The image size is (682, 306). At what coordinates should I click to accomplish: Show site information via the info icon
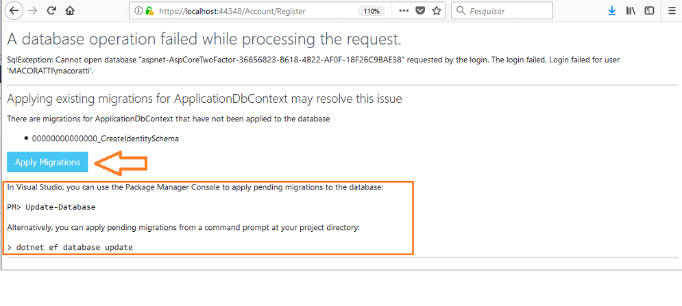tap(138, 11)
